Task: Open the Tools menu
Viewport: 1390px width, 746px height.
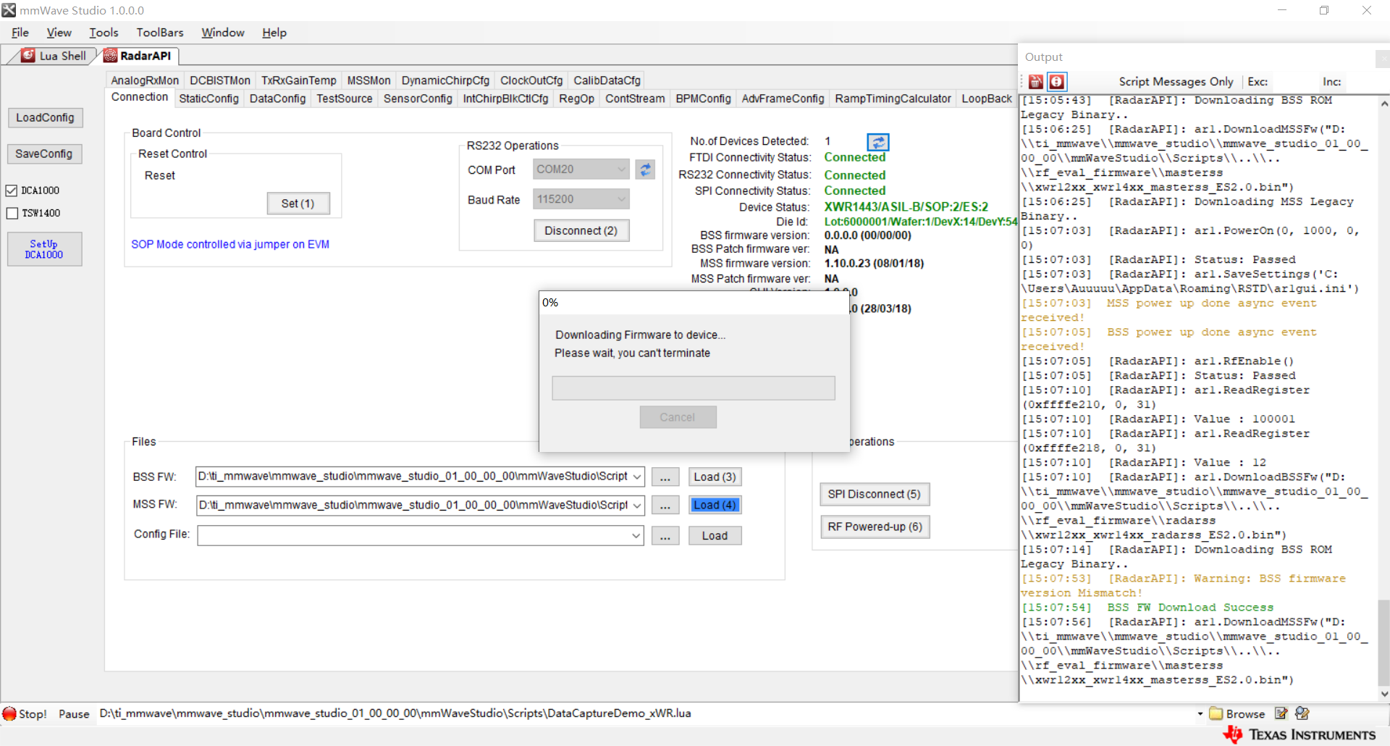Action: click(104, 33)
